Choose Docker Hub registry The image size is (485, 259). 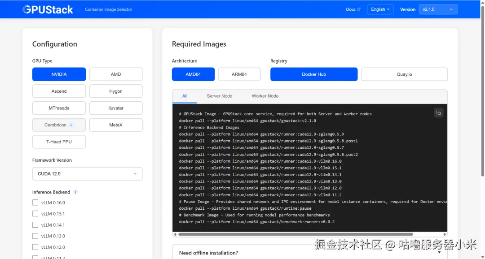314,74
